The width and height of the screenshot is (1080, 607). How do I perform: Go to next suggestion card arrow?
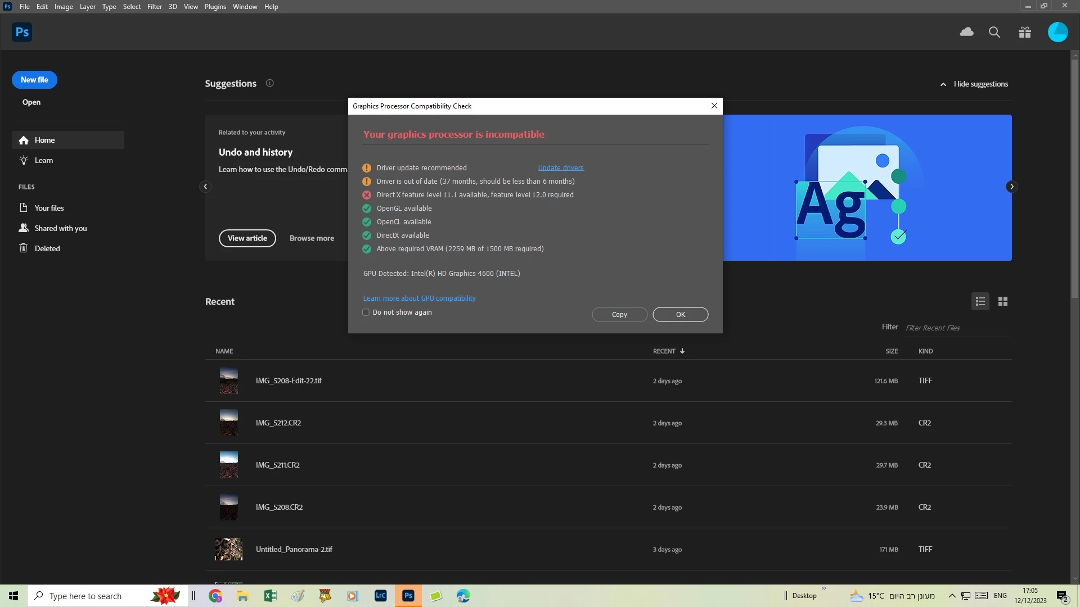[x=1011, y=187]
